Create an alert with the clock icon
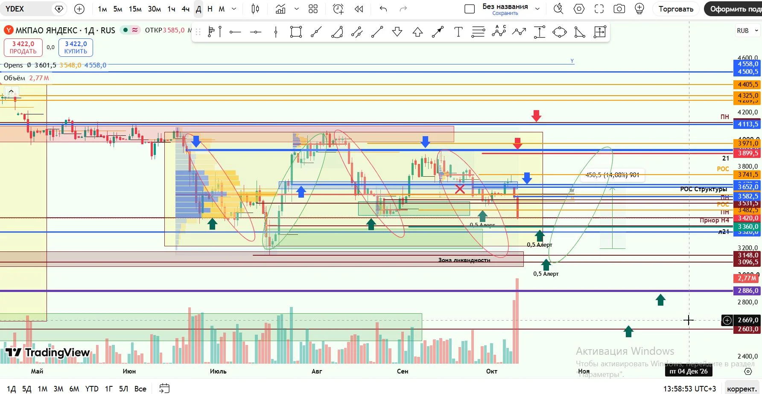Screen dimensions: 762x394 click(338, 9)
